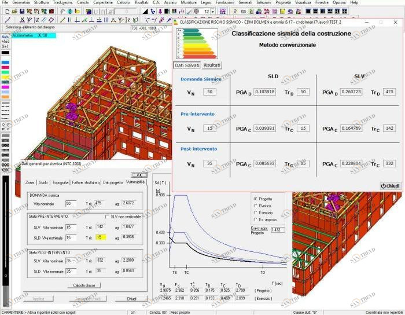This screenshot has height=315, width=405.
Task: Click the collapse double-arrow button
Action: click(139, 174)
